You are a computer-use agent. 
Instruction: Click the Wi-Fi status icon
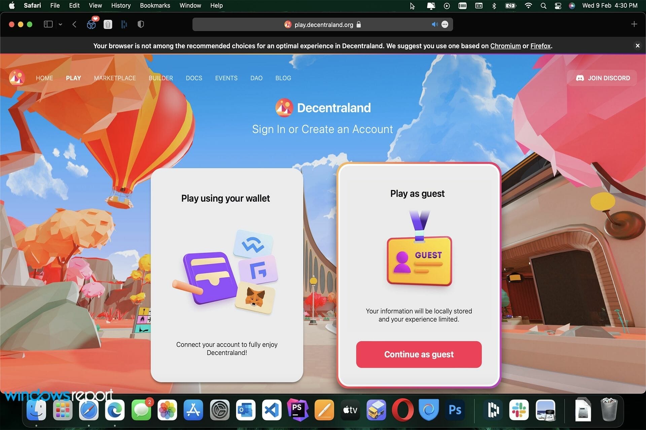pyautogui.click(x=528, y=6)
